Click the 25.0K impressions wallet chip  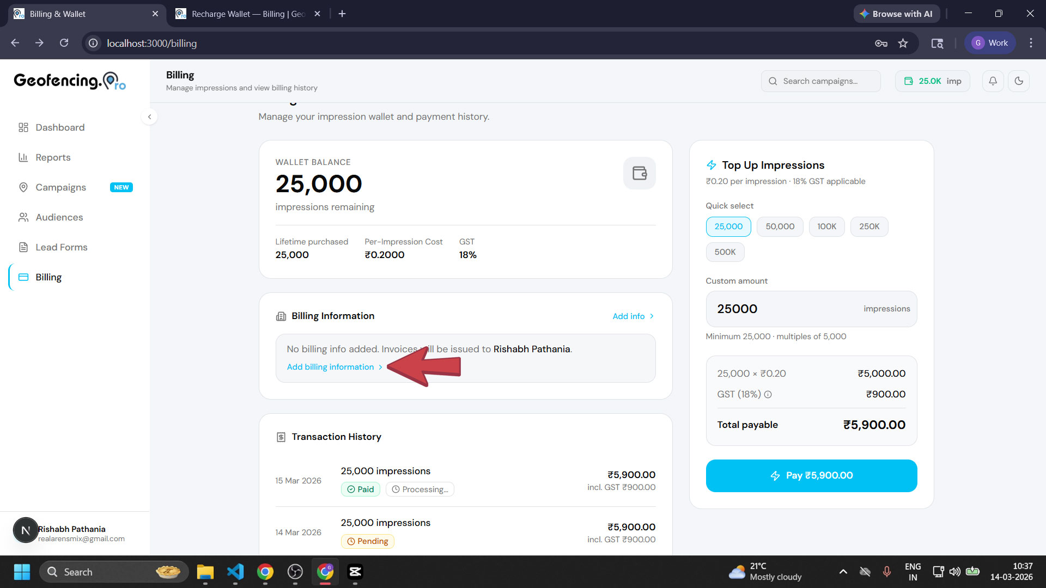coord(932,81)
